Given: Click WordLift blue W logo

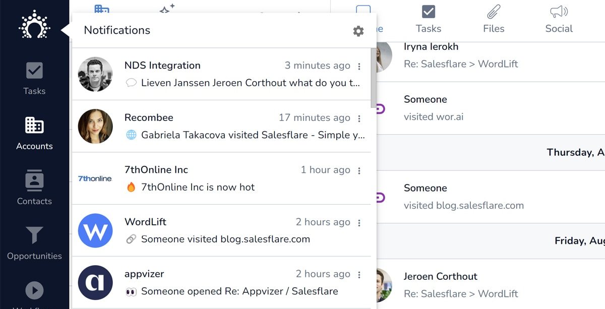Looking at the screenshot, I should click(95, 230).
